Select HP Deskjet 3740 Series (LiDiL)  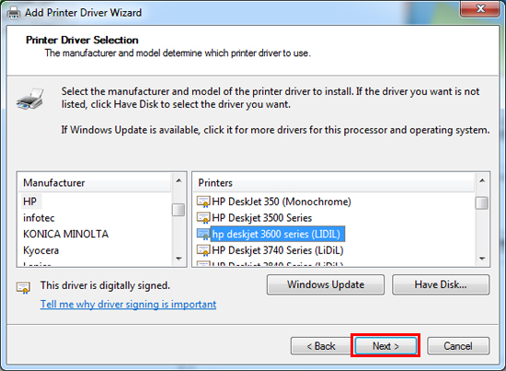point(278,250)
